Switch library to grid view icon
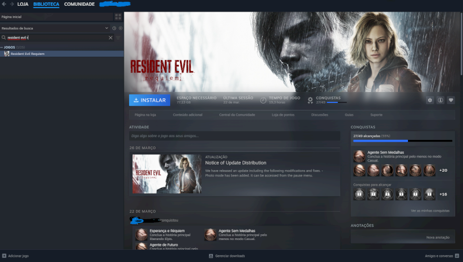This screenshot has height=262, width=463. [x=118, y=17]
